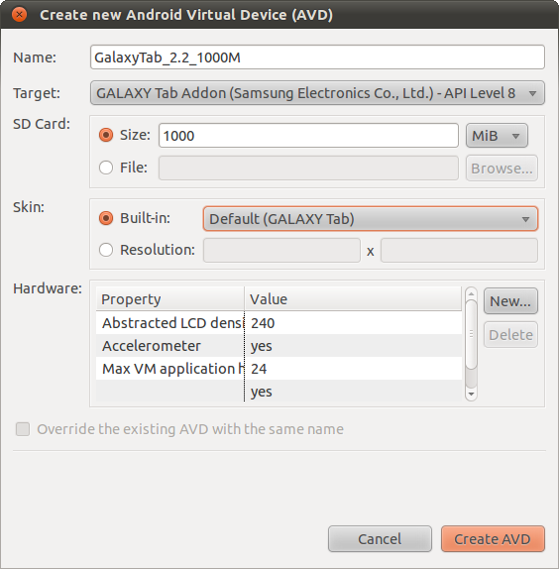Open the MiB unit dropdown
559x569 pixels.
[497, 136]
